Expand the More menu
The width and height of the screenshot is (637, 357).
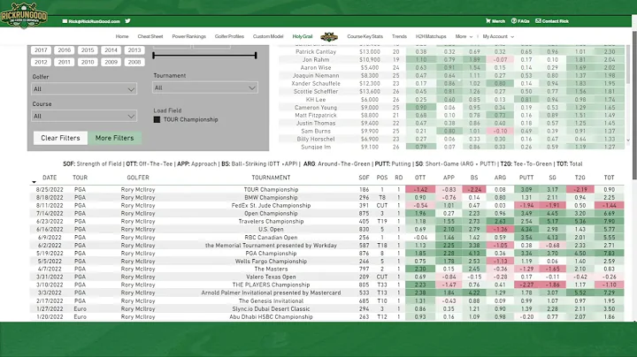click(x=464, y=36)
